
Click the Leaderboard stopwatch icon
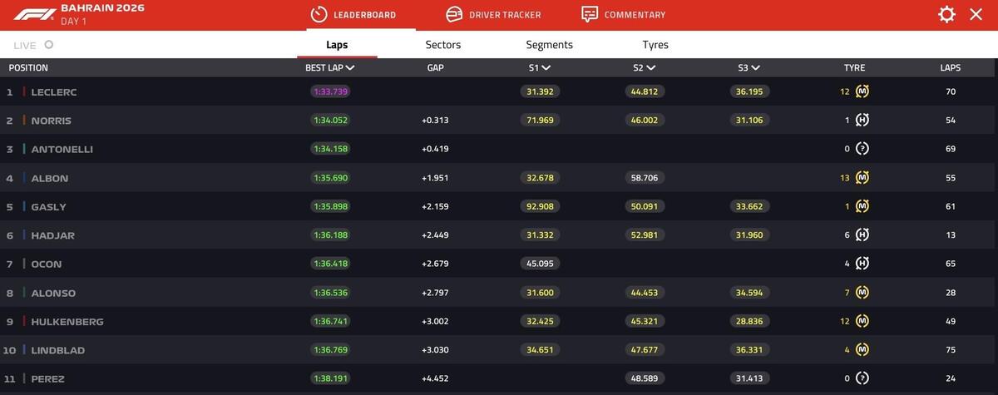click(x=319, y=14)
